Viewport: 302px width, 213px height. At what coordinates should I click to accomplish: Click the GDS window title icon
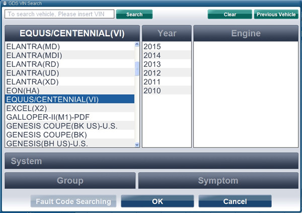pos(5,3)
